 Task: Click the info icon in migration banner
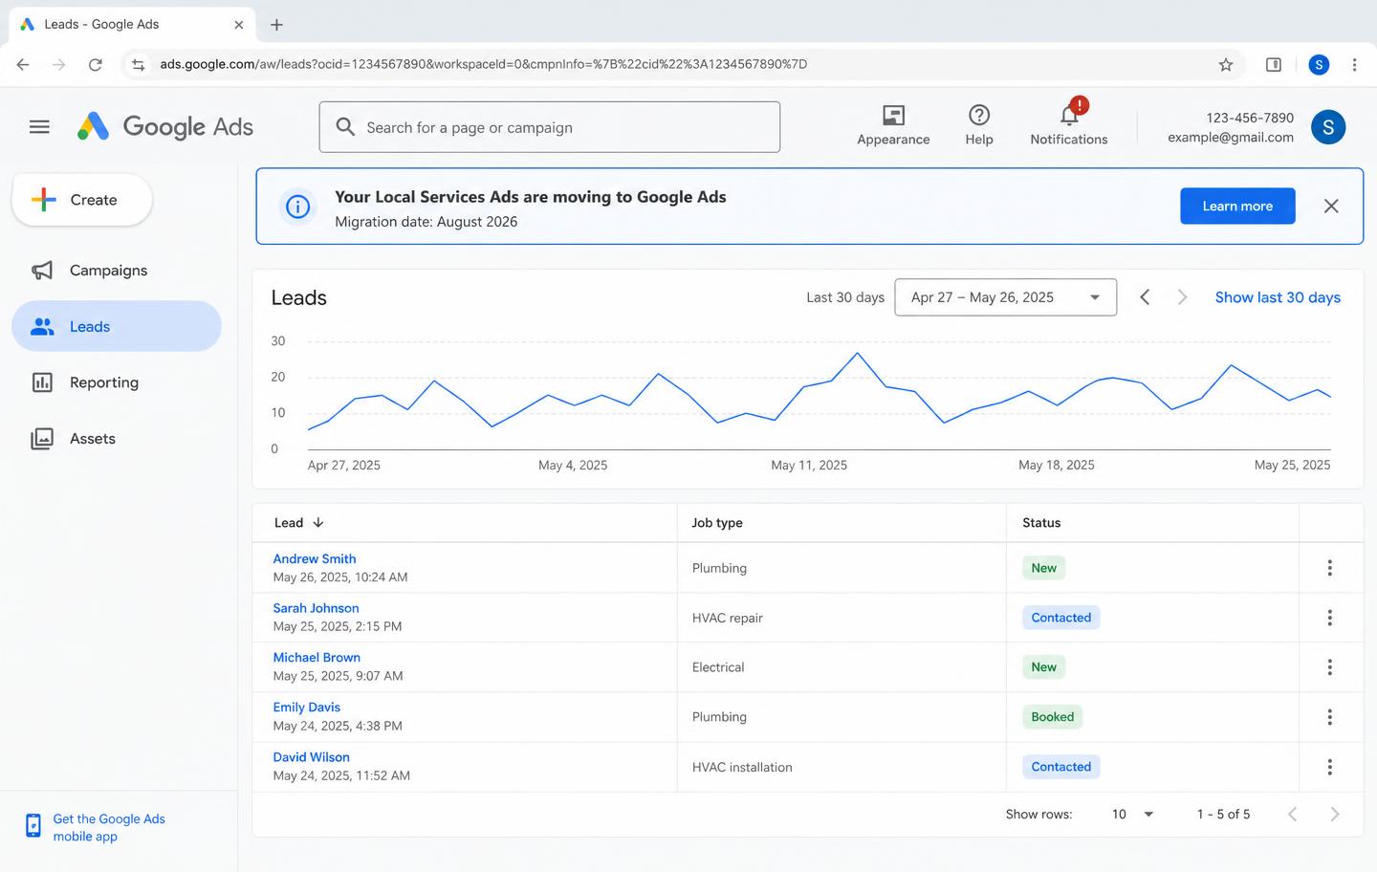coord(298,207)
